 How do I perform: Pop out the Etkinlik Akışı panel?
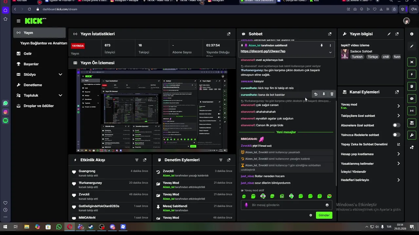point(145,160)
